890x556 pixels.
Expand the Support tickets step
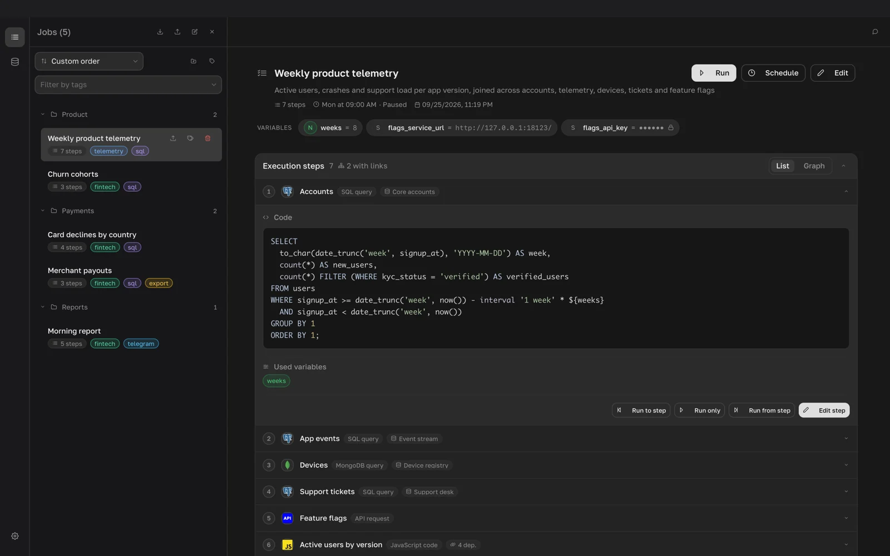pos(846,492)
